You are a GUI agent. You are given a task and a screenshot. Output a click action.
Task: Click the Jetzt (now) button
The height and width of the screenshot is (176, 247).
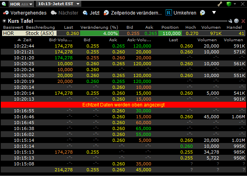click(91, 13)
